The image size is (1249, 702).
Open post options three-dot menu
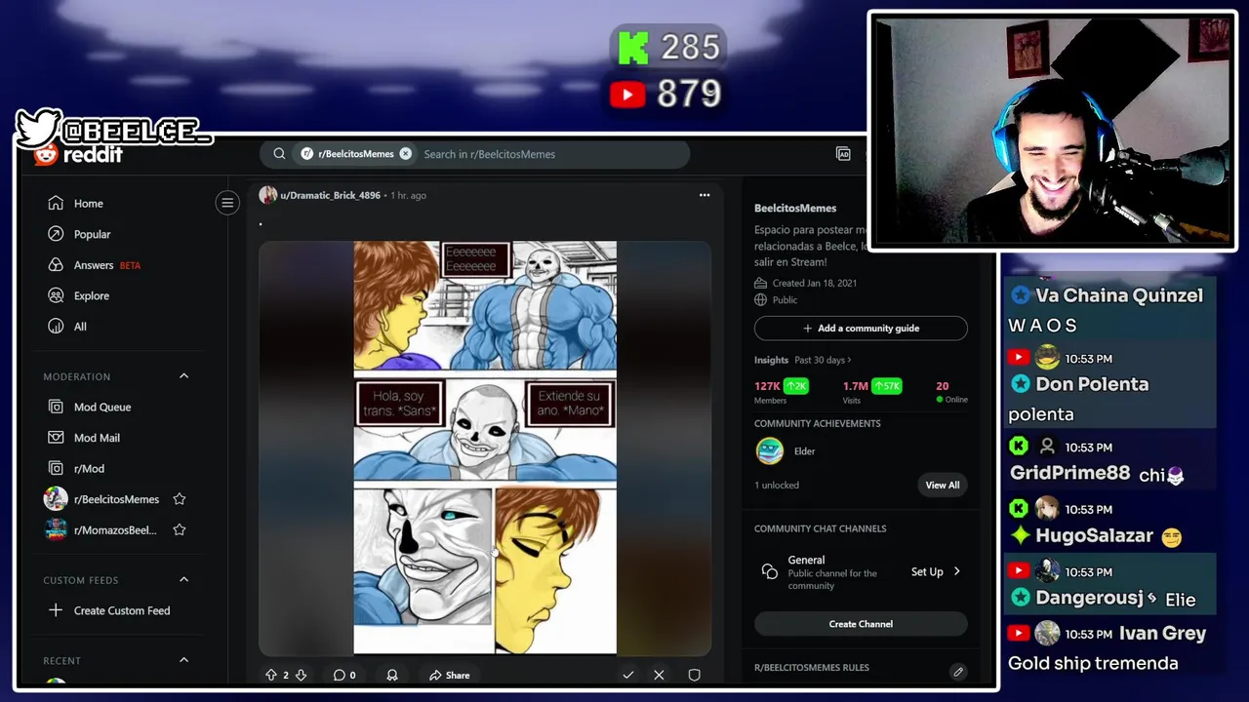[705, 195]
